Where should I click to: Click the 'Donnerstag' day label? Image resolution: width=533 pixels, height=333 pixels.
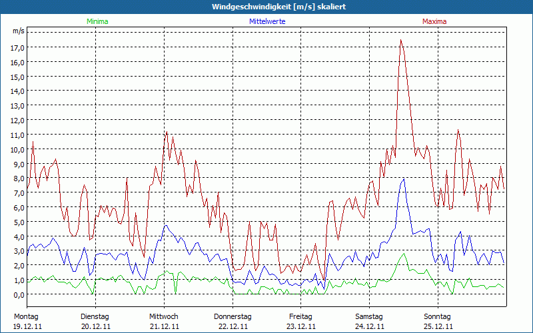pos(233,317)
